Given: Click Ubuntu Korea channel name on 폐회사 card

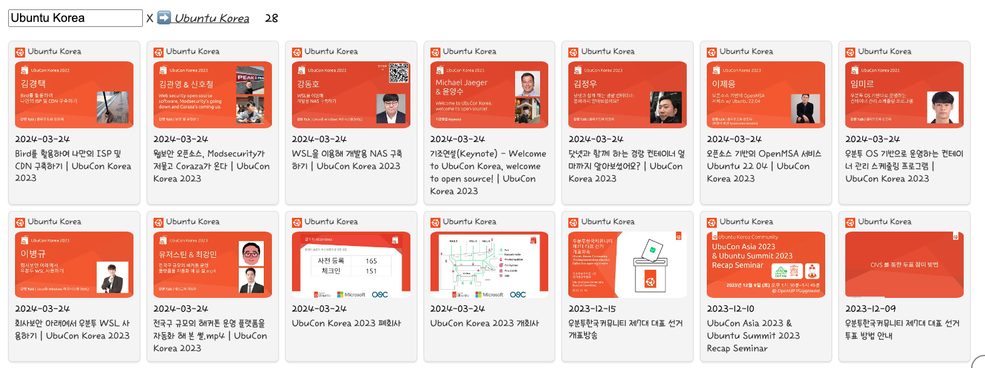Looking at the screenshot, I should [331, 222].
